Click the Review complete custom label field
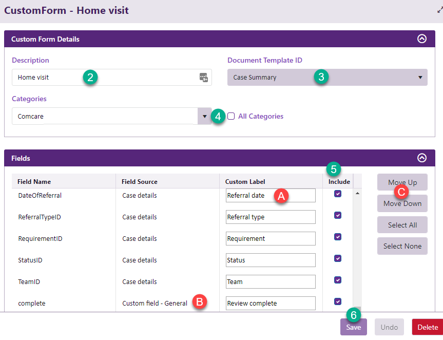 coord(271,304)
